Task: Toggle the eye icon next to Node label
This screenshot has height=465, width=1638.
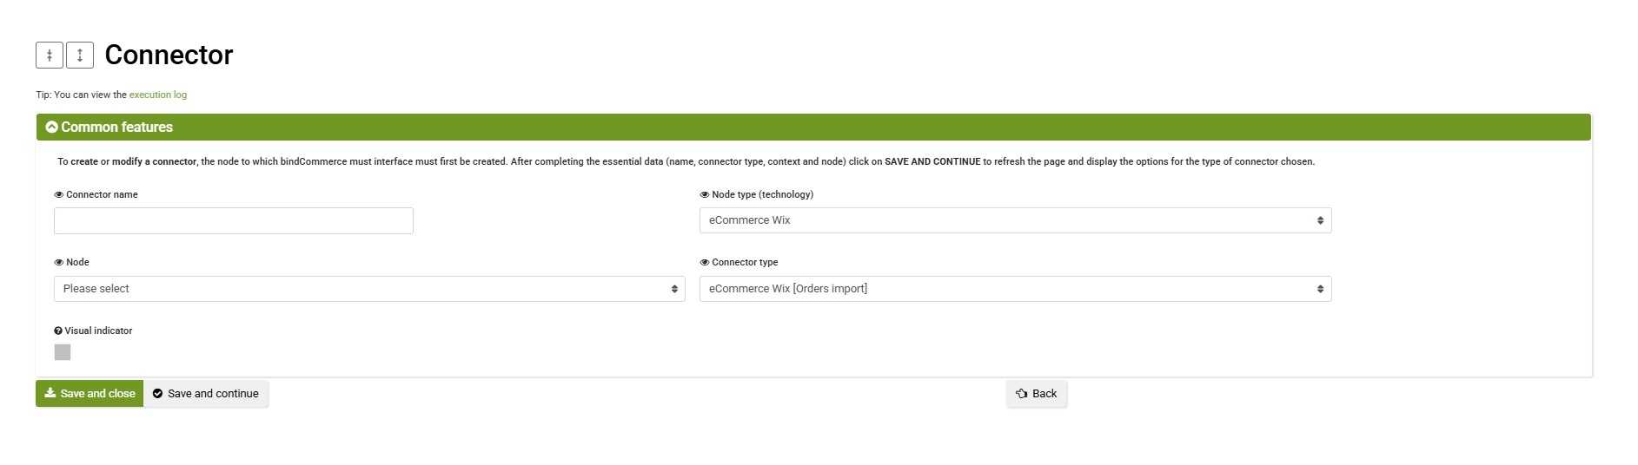Action: click(x=59, y=263)
